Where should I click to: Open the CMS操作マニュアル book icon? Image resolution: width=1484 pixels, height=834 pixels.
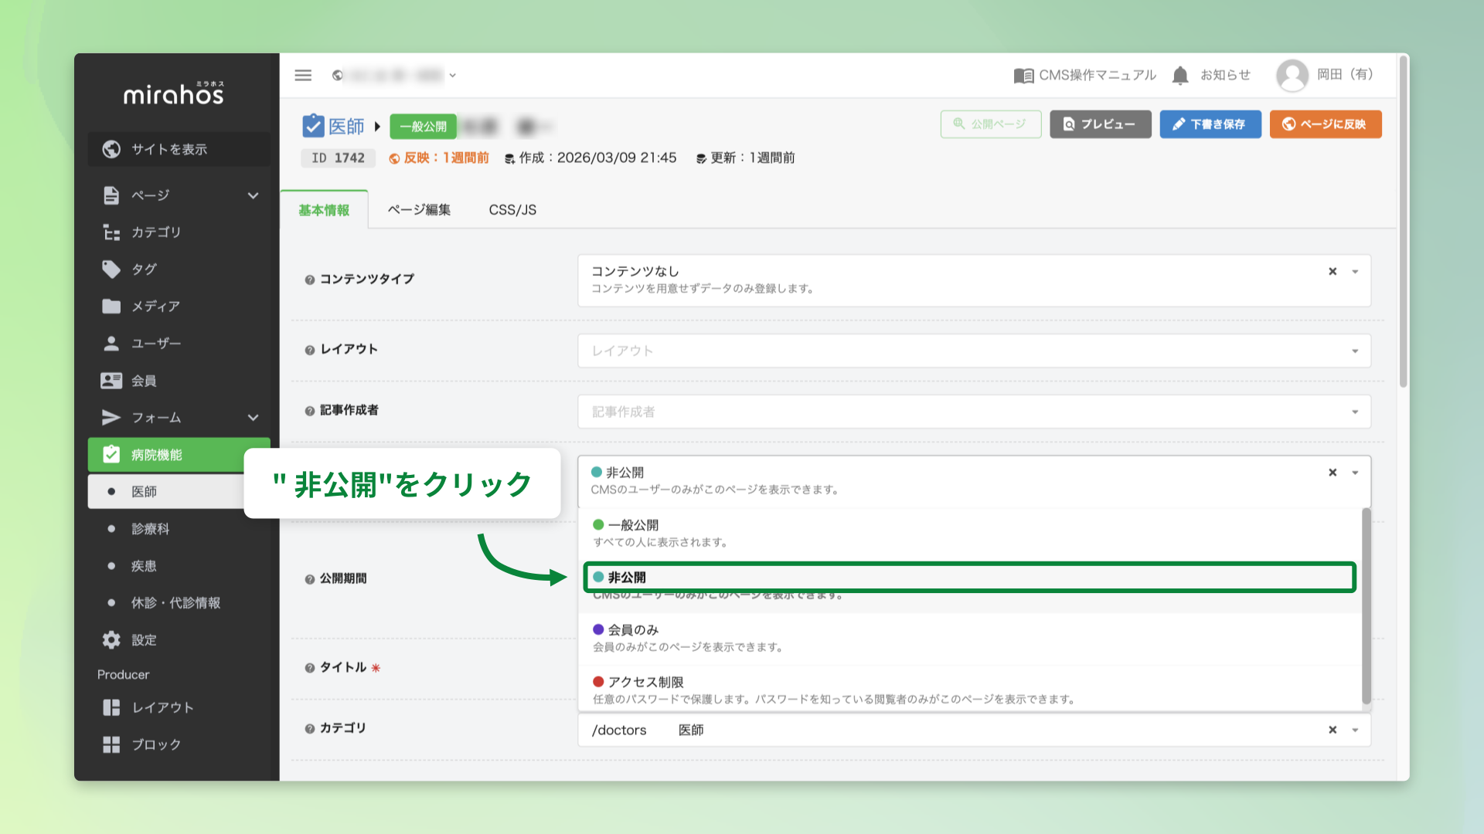(1023, 75)
